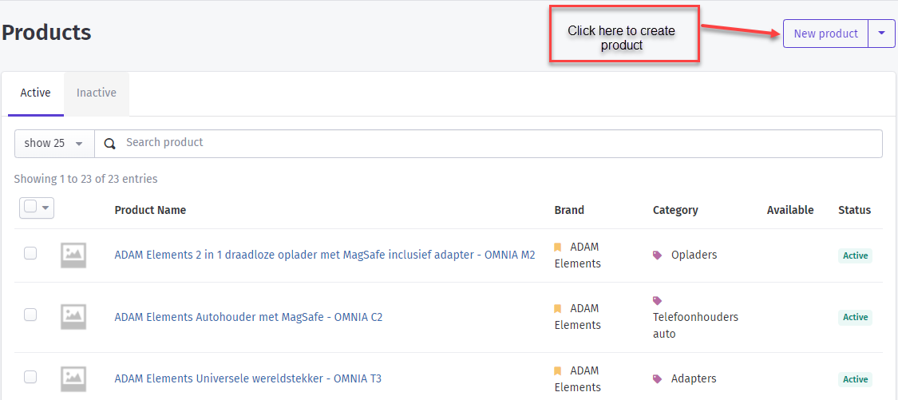
Task: Click image placeholder for OMNIA M2 product
Action: (x=73, y=255)
